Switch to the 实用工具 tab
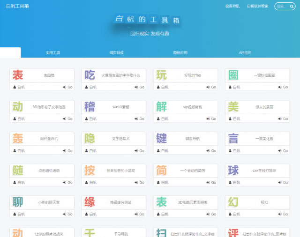Viewport: 300px width, 237px height. coord(52,53)
